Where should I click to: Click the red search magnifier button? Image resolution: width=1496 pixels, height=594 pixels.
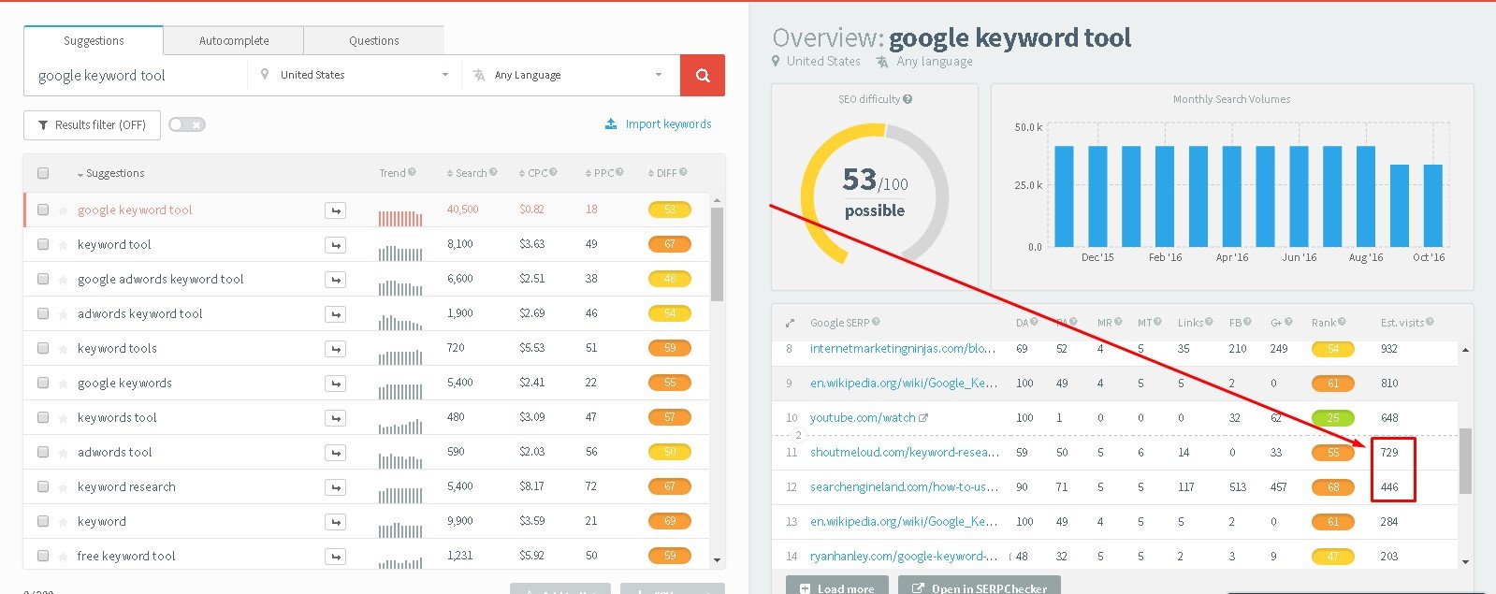click(703, 75)
